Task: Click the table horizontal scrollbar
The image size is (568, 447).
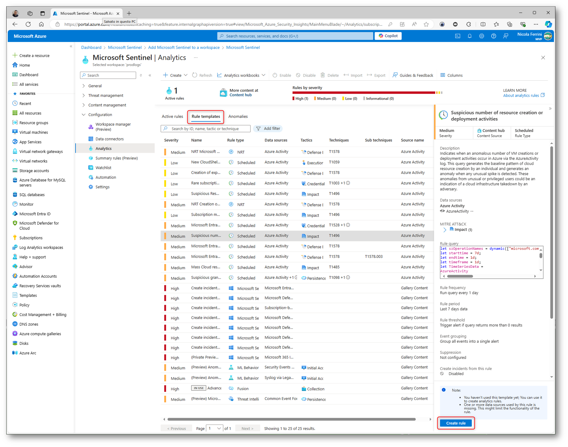Action: pyautogui.click(x=291, y=419)
